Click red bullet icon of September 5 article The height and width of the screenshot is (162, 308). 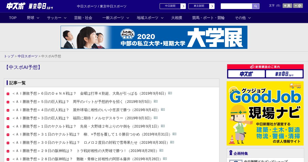(x=8, y=102)
